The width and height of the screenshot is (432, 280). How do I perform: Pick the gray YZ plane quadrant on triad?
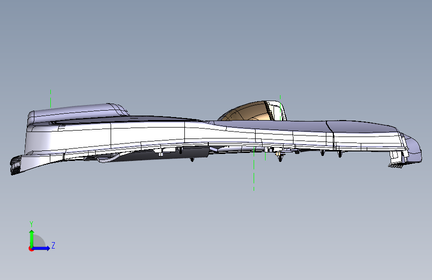pyautogui.click(x=39, y=242)
